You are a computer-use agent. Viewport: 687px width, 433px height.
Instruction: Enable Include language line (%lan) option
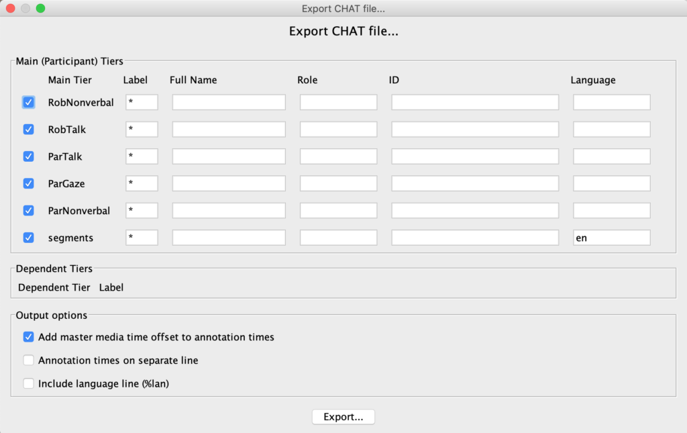(x=28, y=383)
